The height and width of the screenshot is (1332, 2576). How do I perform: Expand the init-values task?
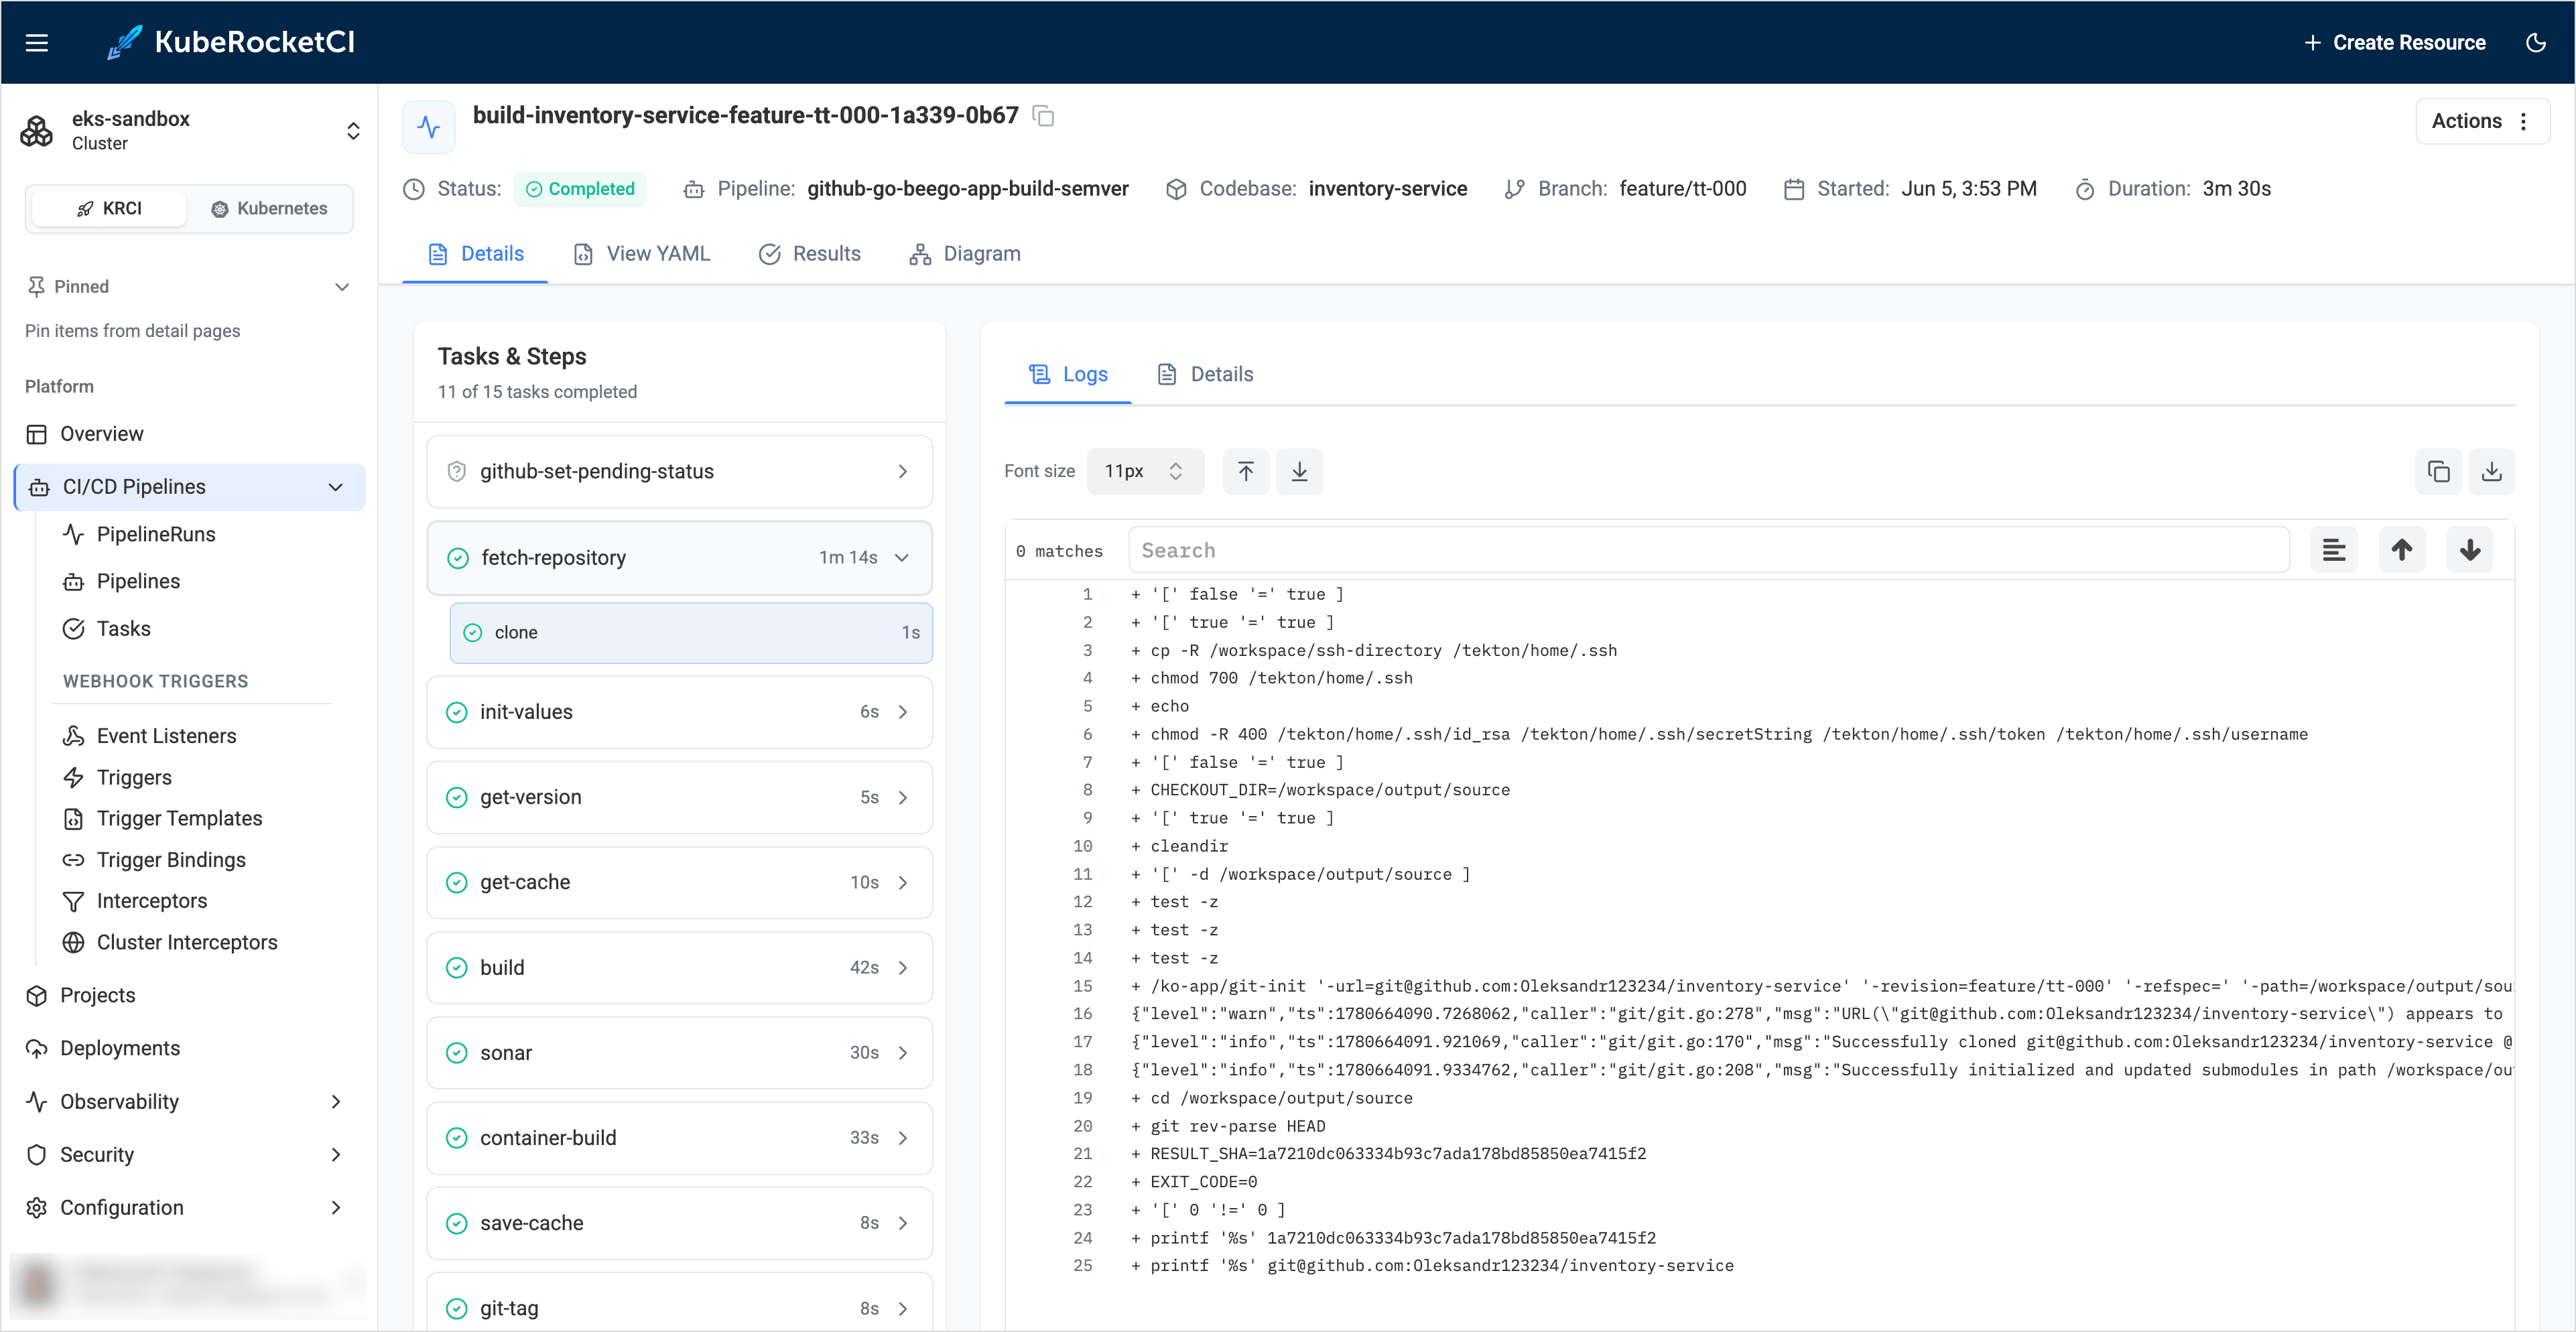coord(679,712)
